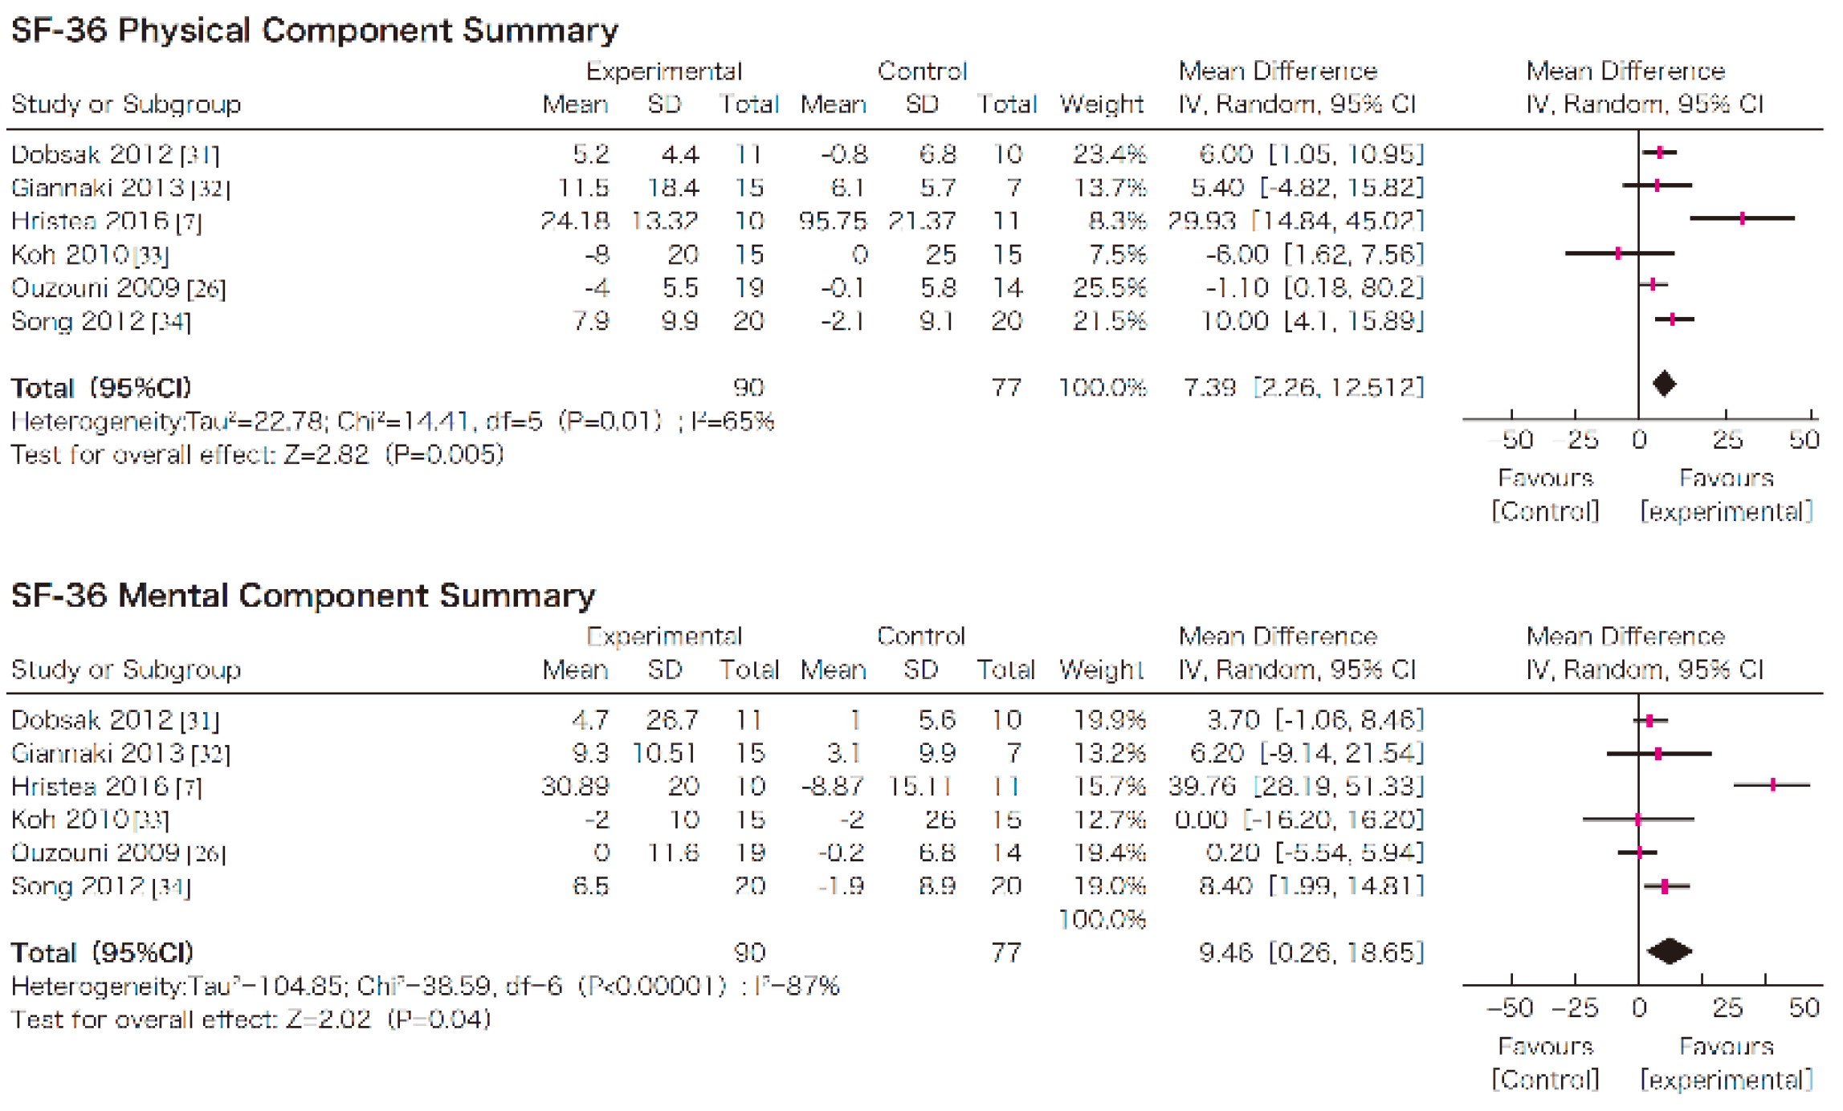Viewport: 1843px width, 1111px height.
Task: Click the black diamond in the Physical forest plot
Action: click(1664, 385)
